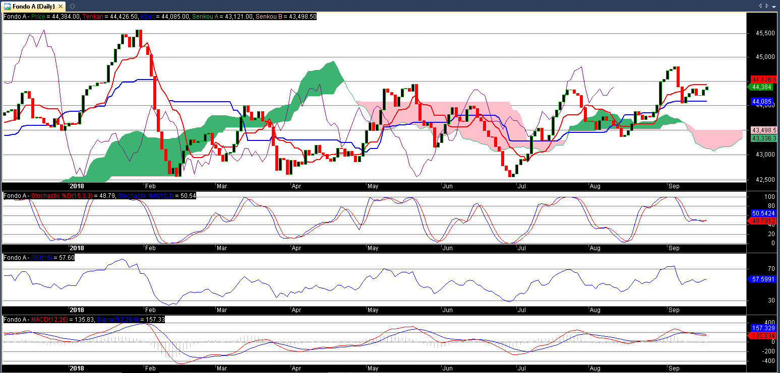This screenshot has height=373, width=780.
Task: Add a new chart tab with plus icon
Action: pyautogui.click(x=72, y=7)
